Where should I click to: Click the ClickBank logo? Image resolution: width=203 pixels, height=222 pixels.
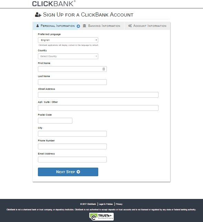(54, 3)
